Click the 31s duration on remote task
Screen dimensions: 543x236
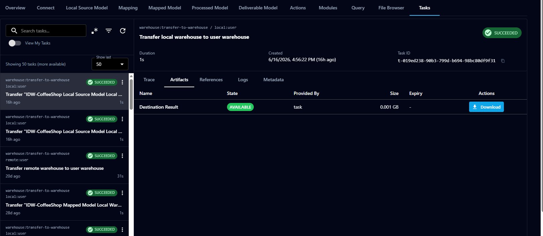click(120, 176)
